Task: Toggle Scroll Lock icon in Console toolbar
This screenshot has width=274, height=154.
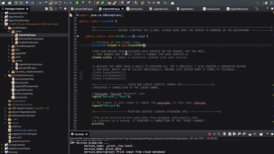Action: coord(229,134)
